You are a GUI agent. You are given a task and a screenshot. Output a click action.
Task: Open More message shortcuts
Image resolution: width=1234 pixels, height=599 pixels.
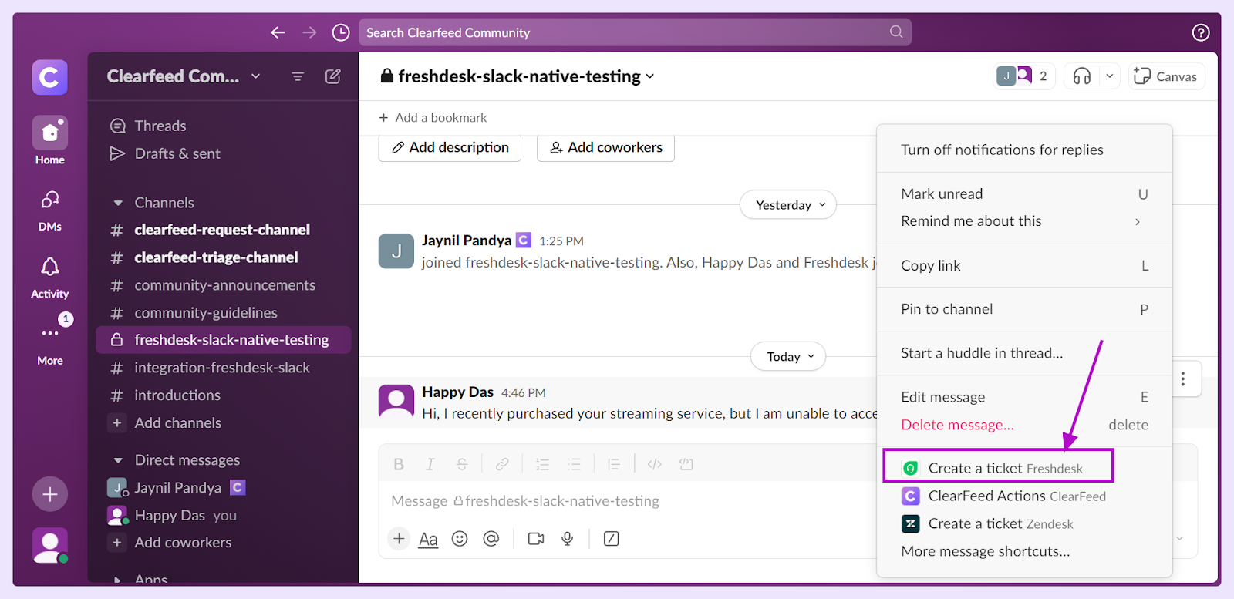coord(1024,551)
